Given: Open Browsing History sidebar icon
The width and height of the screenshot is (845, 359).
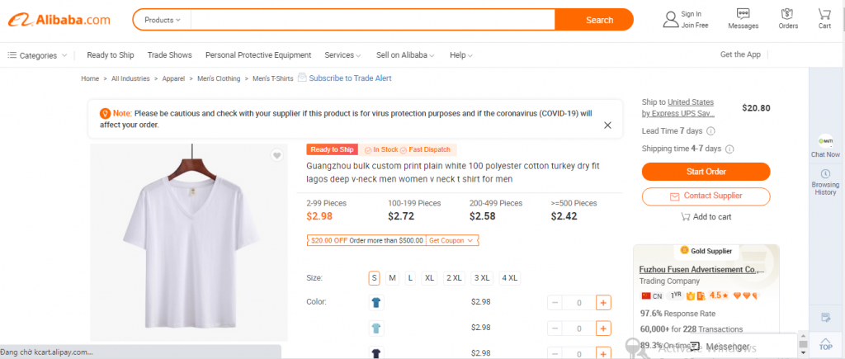Looking at the screenshot, I should point(825,173).
